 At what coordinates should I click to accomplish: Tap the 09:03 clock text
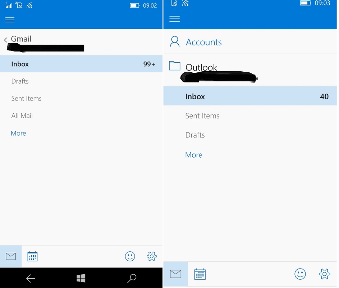point(322,3)
